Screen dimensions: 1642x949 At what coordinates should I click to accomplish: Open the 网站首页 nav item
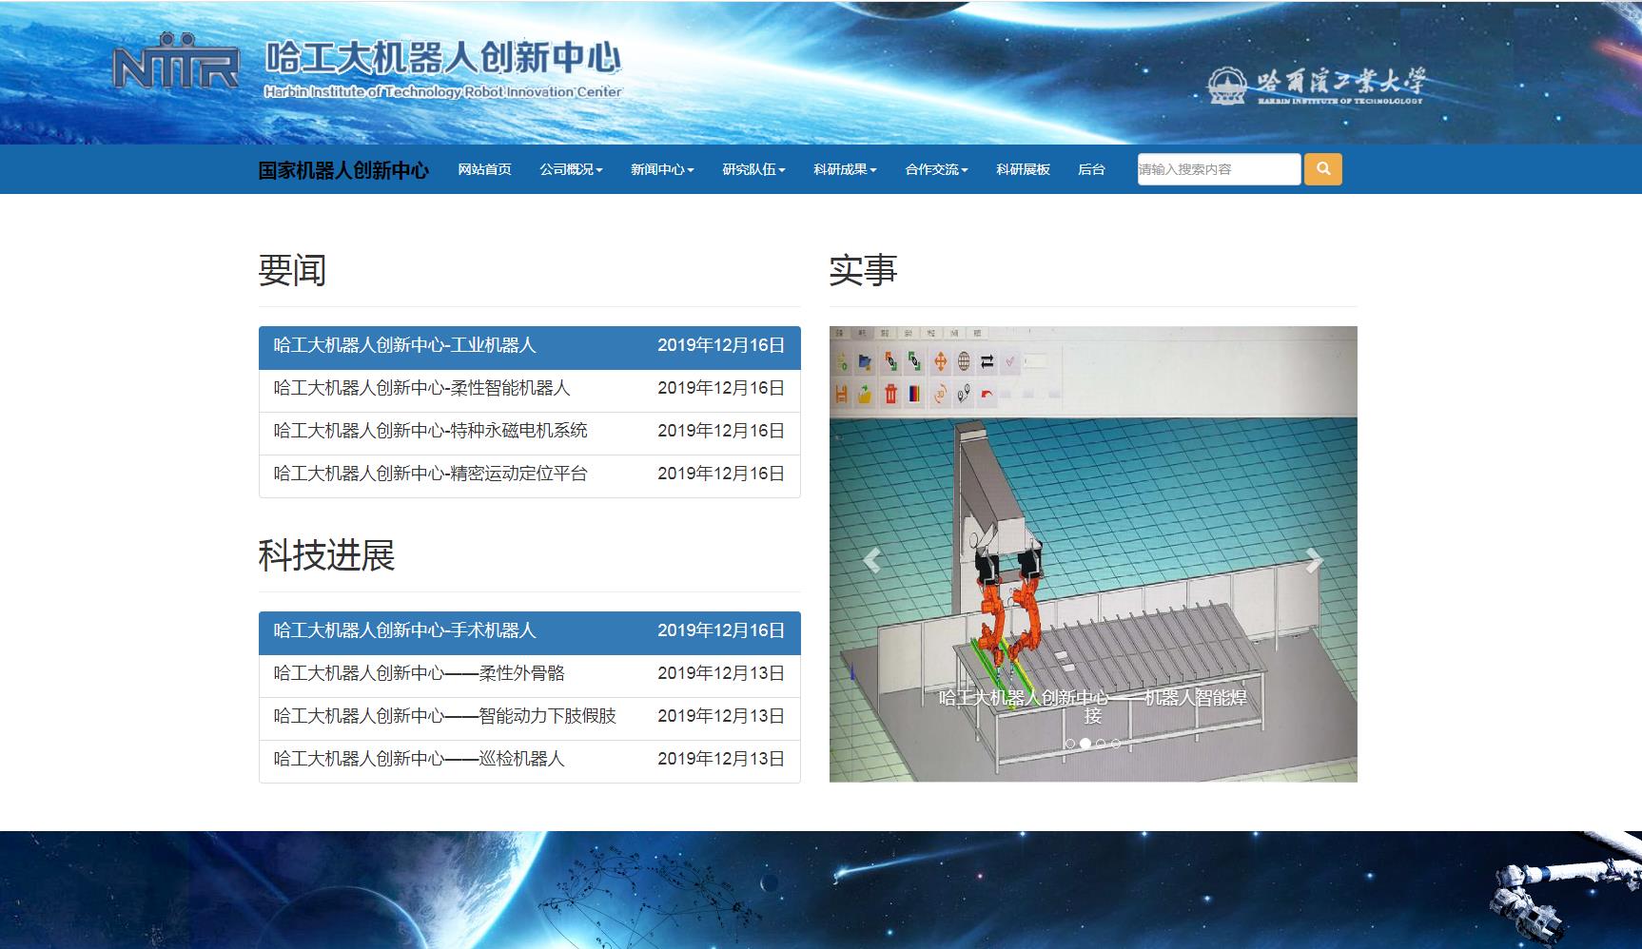484,169
